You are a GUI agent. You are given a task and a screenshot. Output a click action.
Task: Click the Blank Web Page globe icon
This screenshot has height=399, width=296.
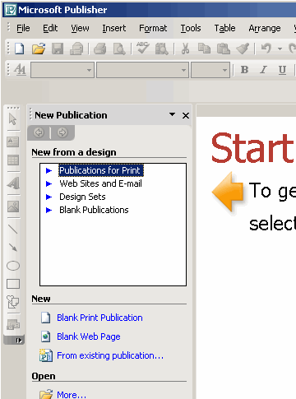click(46, 336)
